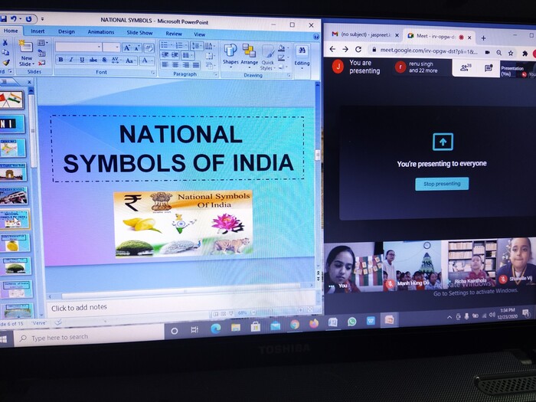Click the Shrink Font icon
This screenshot has height=402, width=536.
(x=137, y=48)
